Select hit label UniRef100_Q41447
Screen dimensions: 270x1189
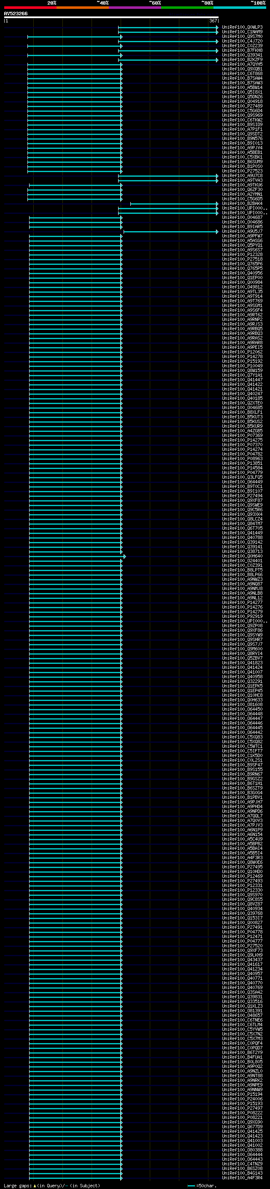pos(242,380)
